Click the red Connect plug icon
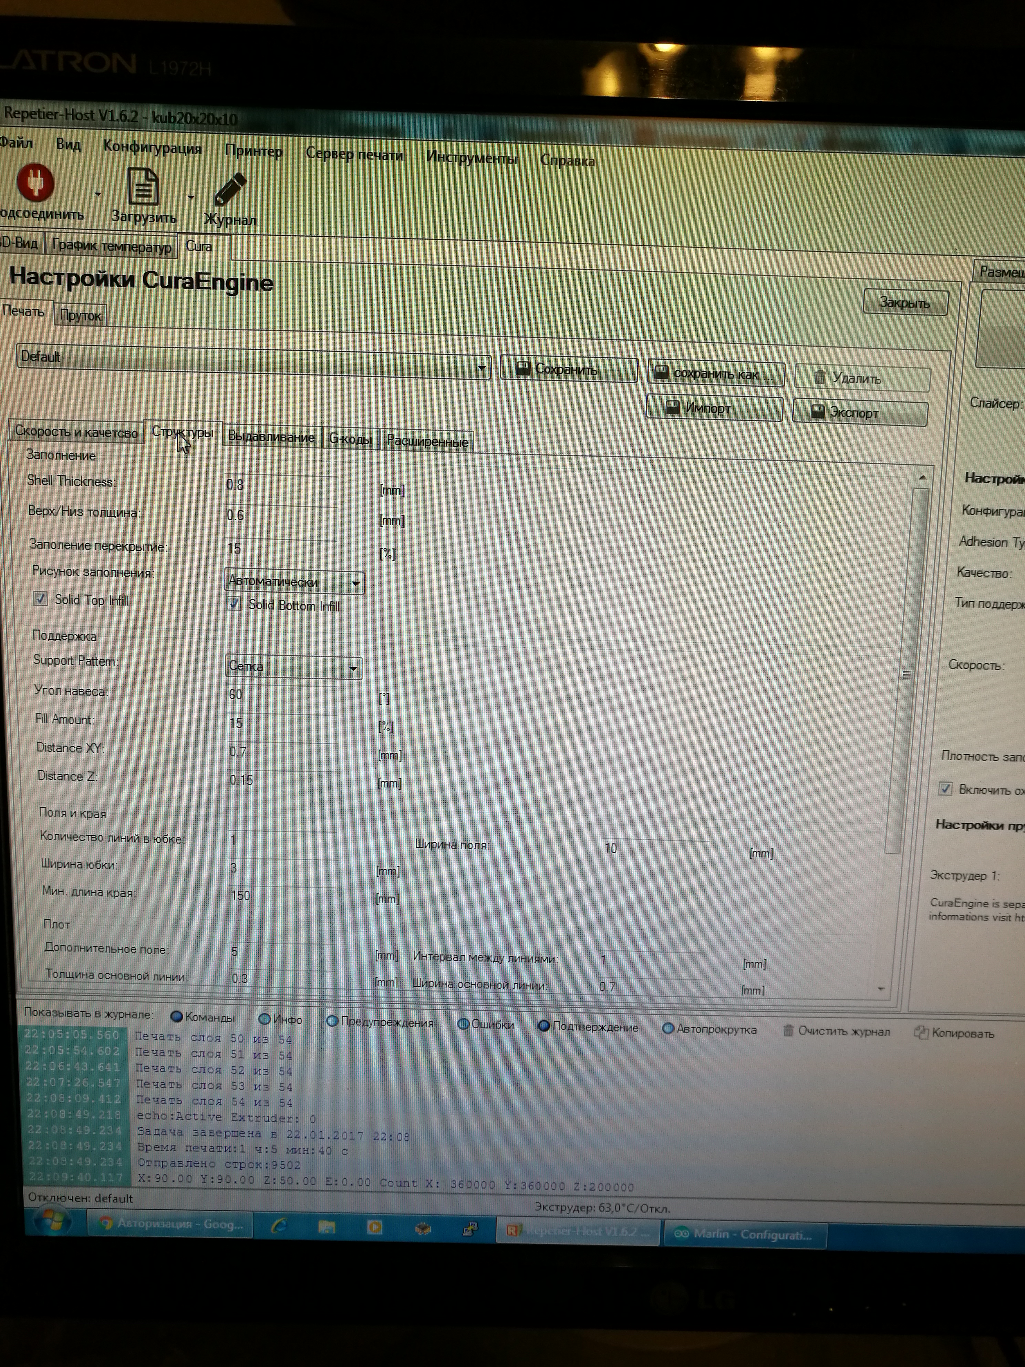The image size is (1025, 1367). pyautogui.click(x=35, y=183)
